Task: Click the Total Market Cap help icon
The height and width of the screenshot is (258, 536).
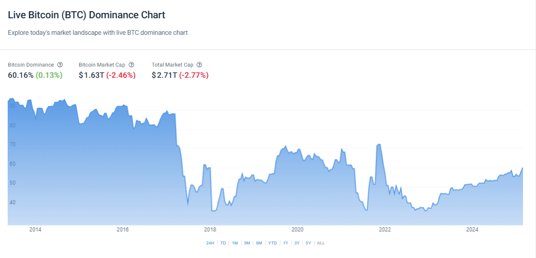Action: (200, 64)
